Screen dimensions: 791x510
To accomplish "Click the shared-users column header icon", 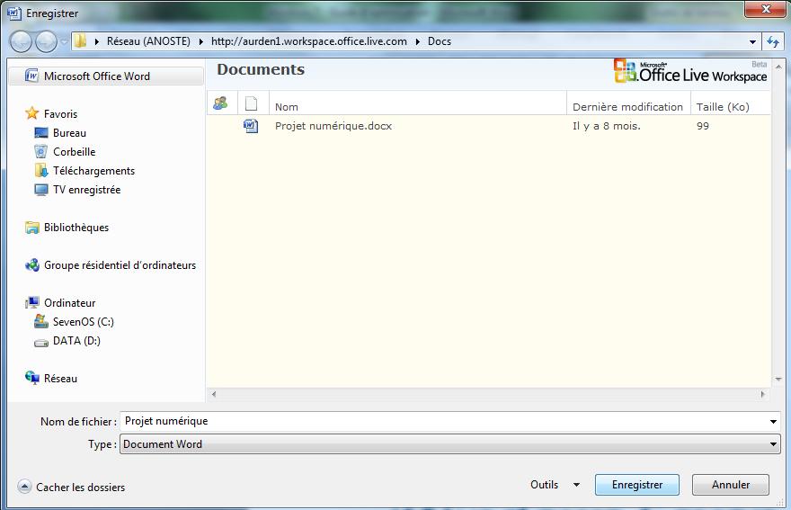I will click(220, 103).
